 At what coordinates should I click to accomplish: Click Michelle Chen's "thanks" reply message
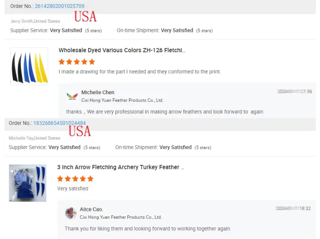pyautogui.click(x=164, y=112)
